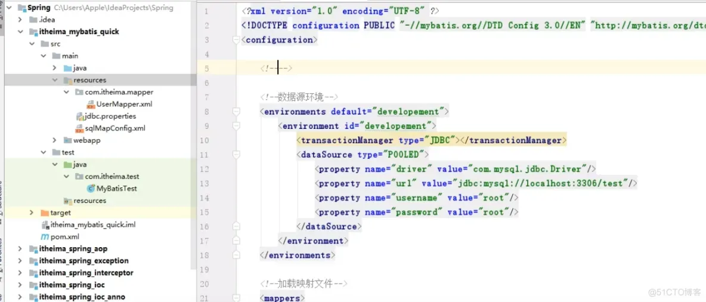Viewport: 706px width, 302px height.
Task: Expand the itheima_spring_ioc module
Action: [20, 285]
